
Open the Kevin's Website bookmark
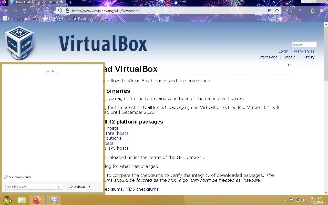[57, 19]
